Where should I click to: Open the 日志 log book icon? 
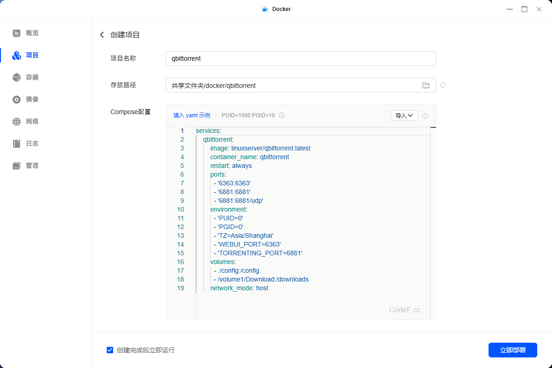pyautogui.click(x=17, y=144)
